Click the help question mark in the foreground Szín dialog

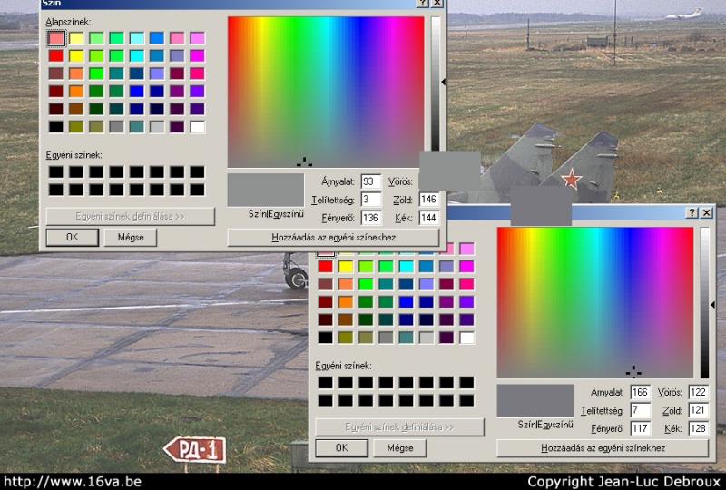click(423, 4)
